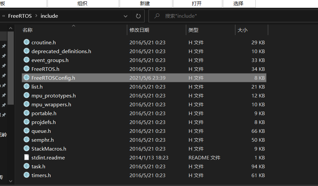Open the 选择 ribbon group
This screenshot has height=186, width=318.
[x=238, y=4]
